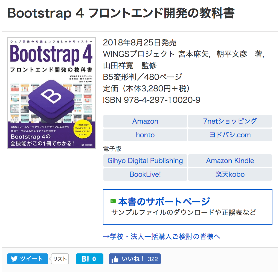Screen dimensions: 279x272
Task: Click the B5変形判／480ページ text
Action: coord(143,77)
